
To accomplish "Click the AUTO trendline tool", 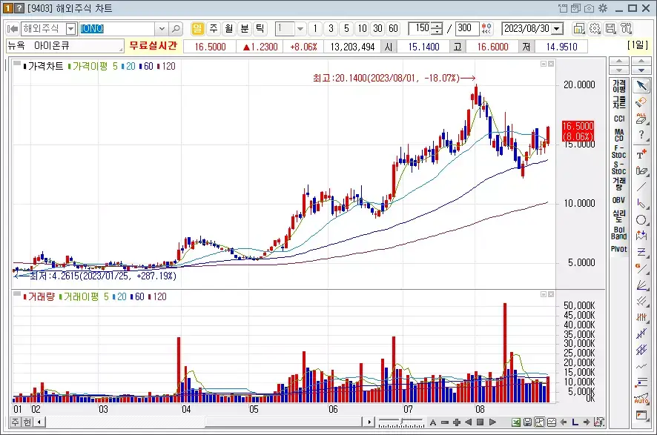I will pyautogui.click(x=641, y=399).
